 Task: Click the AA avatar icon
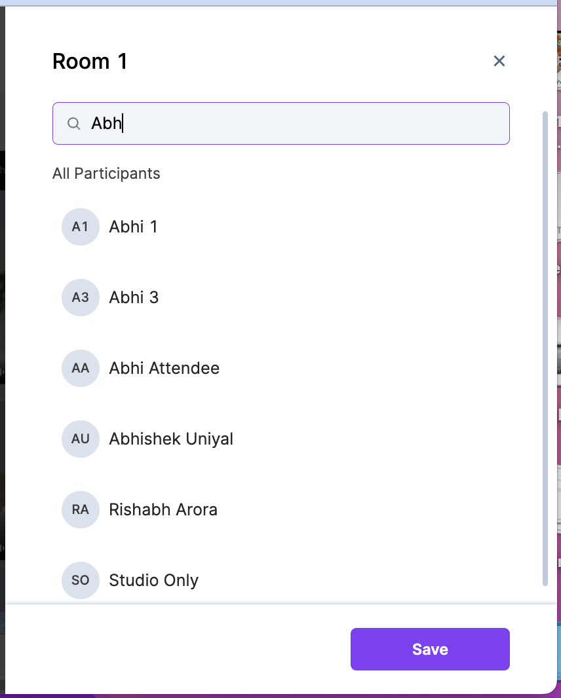pyautogui.click(x=81, y=369)
